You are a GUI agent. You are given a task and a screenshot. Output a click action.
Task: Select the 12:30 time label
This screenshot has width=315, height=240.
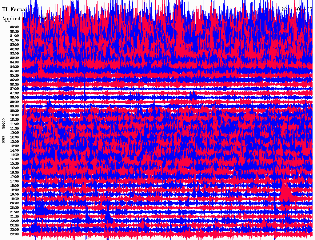(x=14, y=137)
